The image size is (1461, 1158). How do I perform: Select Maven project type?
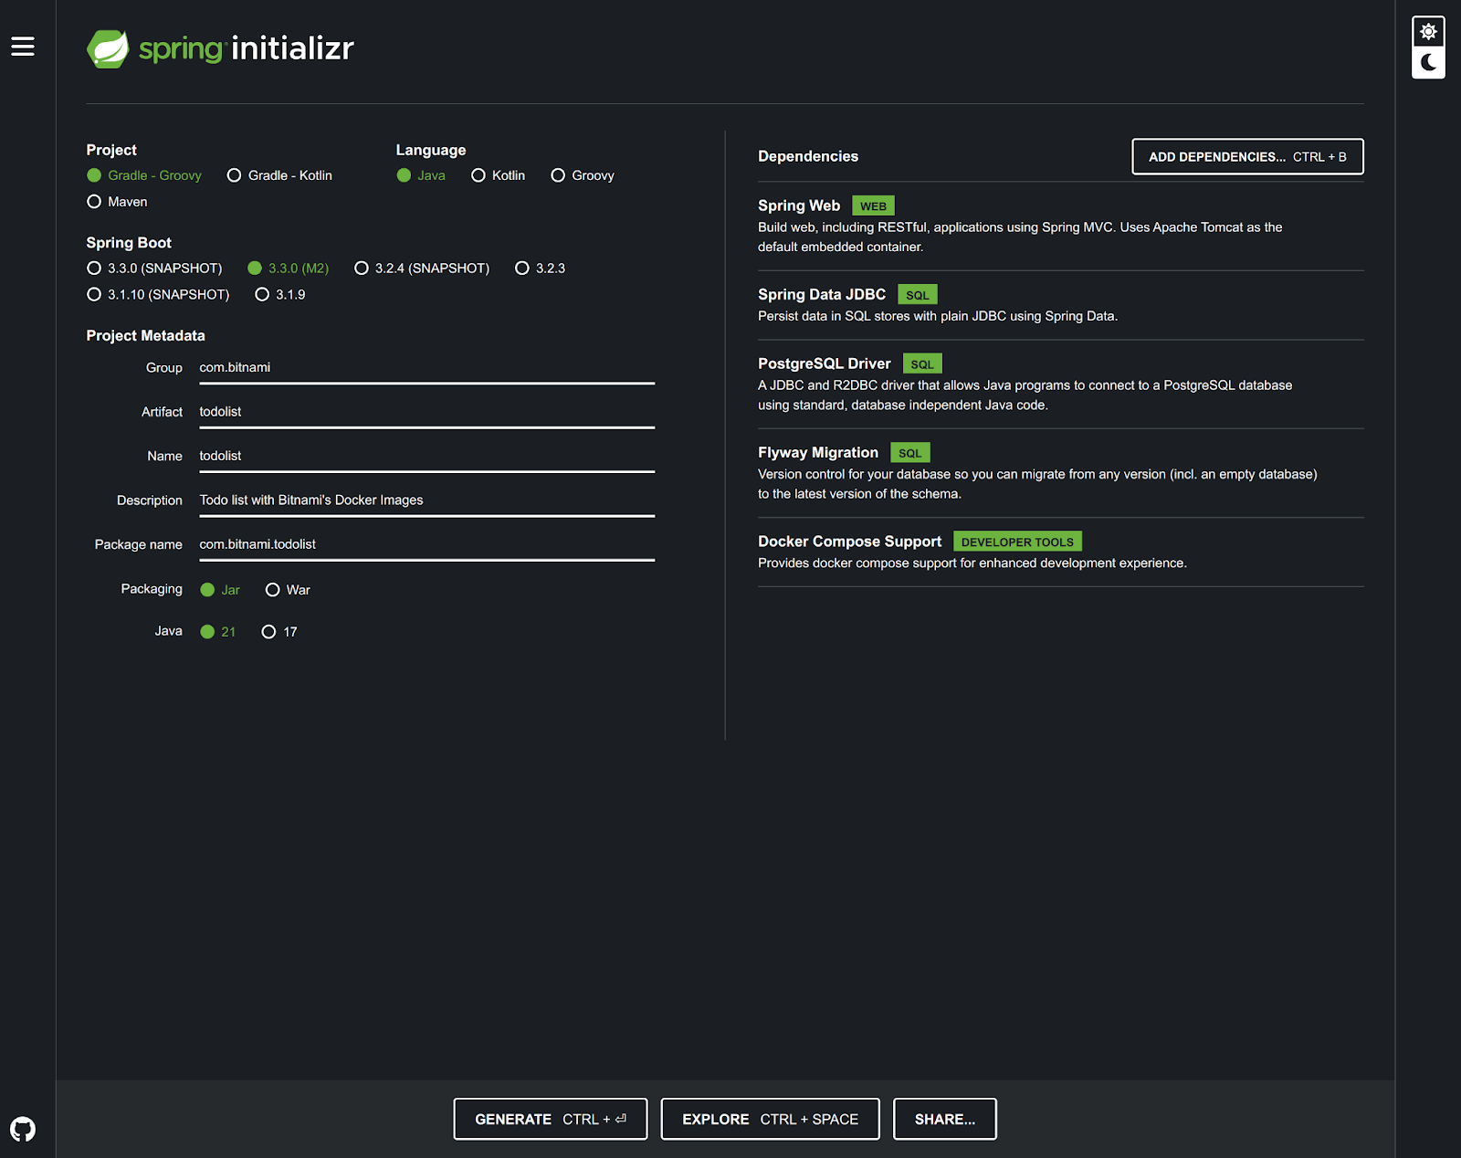[117, 202]
